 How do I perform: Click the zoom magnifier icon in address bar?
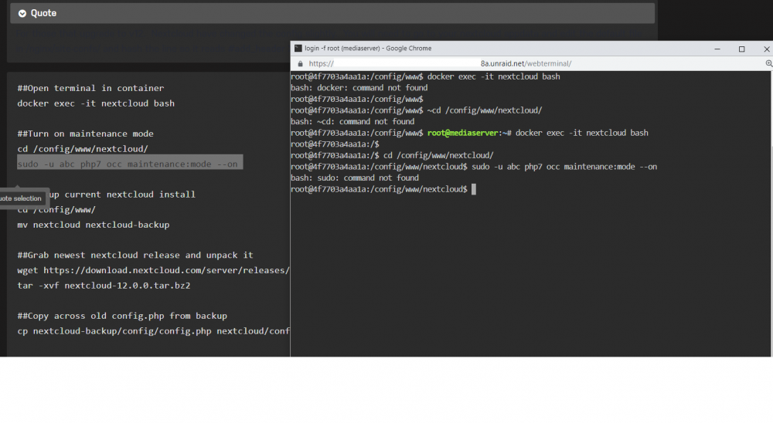768,63
